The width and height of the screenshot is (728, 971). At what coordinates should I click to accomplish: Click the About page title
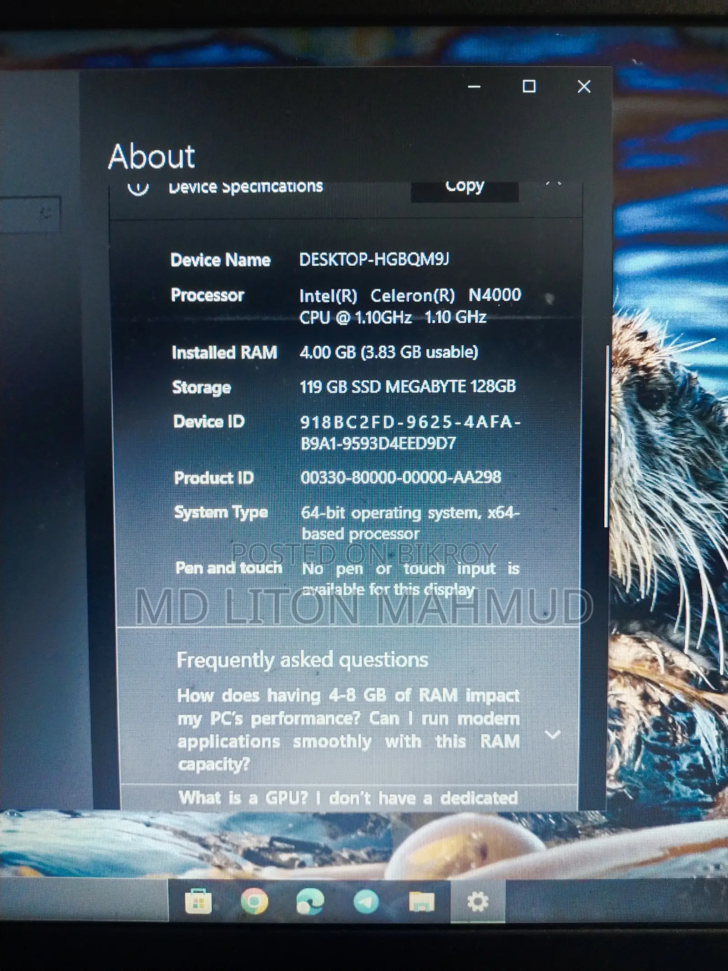point(152,157)
